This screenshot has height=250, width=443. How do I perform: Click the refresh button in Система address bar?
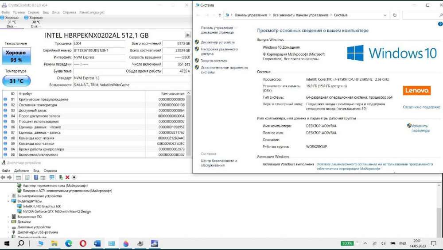coord(395,15)
